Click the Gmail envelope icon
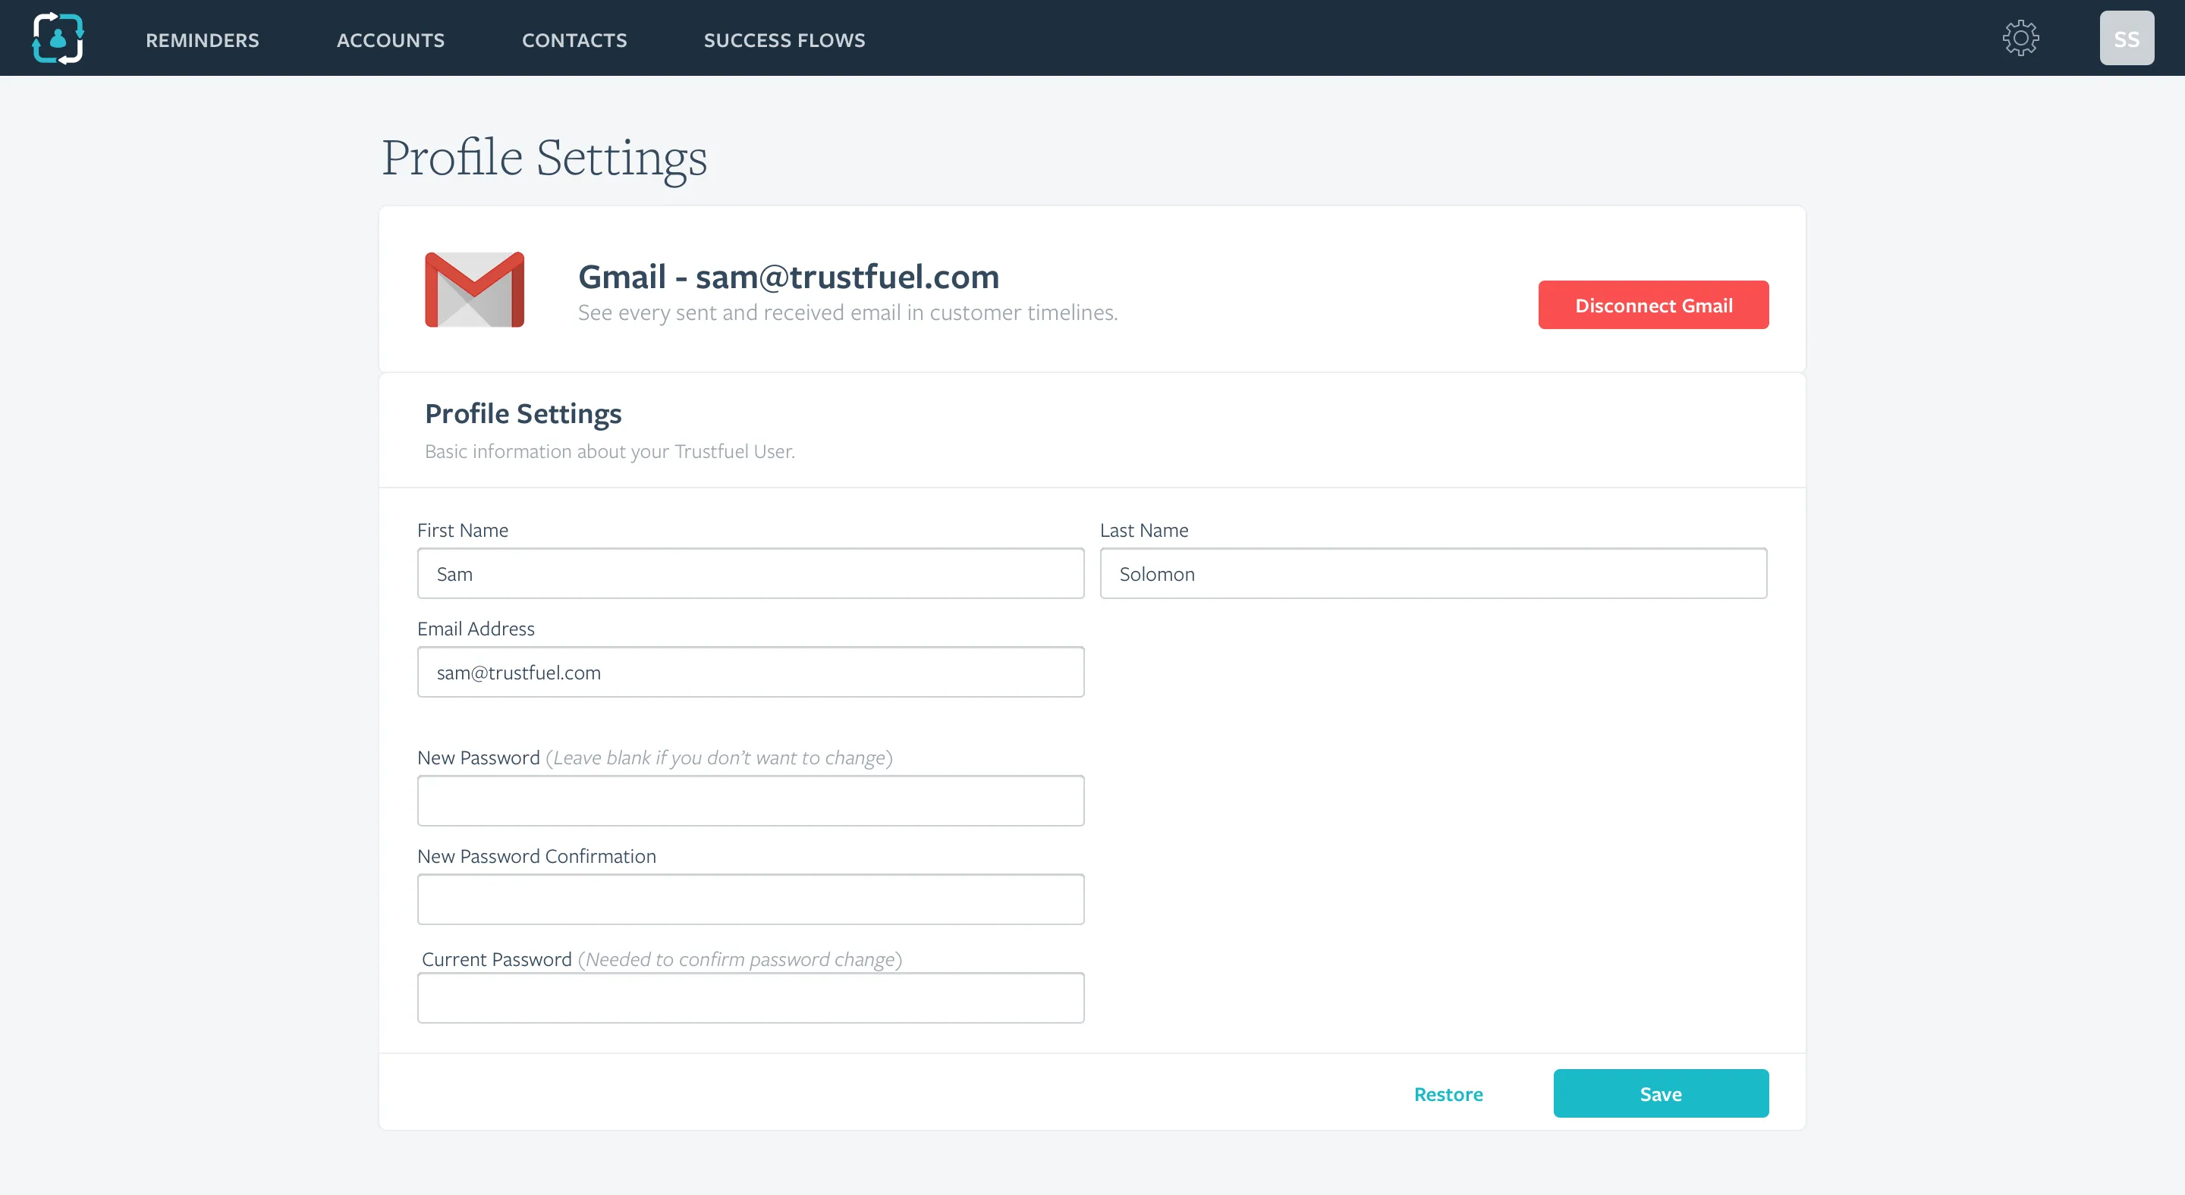The height and width of the screenshot is (1195, 2185). pyautogui.click(x=475, y=289)
